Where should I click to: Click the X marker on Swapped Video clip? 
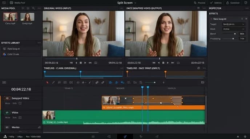point(126,98)
